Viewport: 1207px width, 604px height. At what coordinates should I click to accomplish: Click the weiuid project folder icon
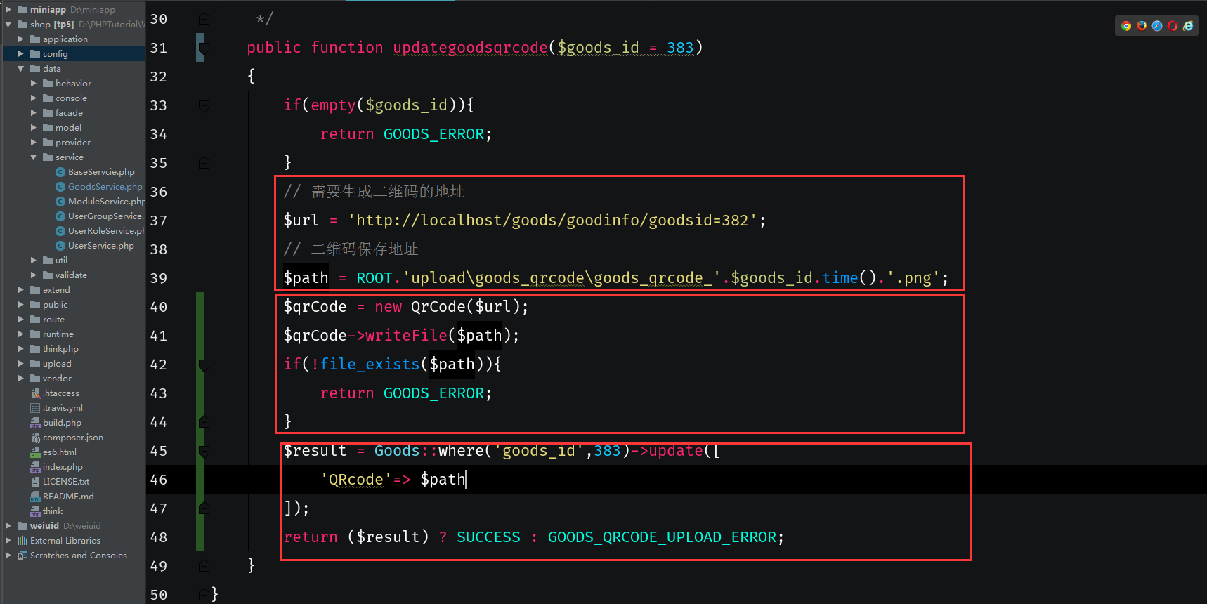22,526
